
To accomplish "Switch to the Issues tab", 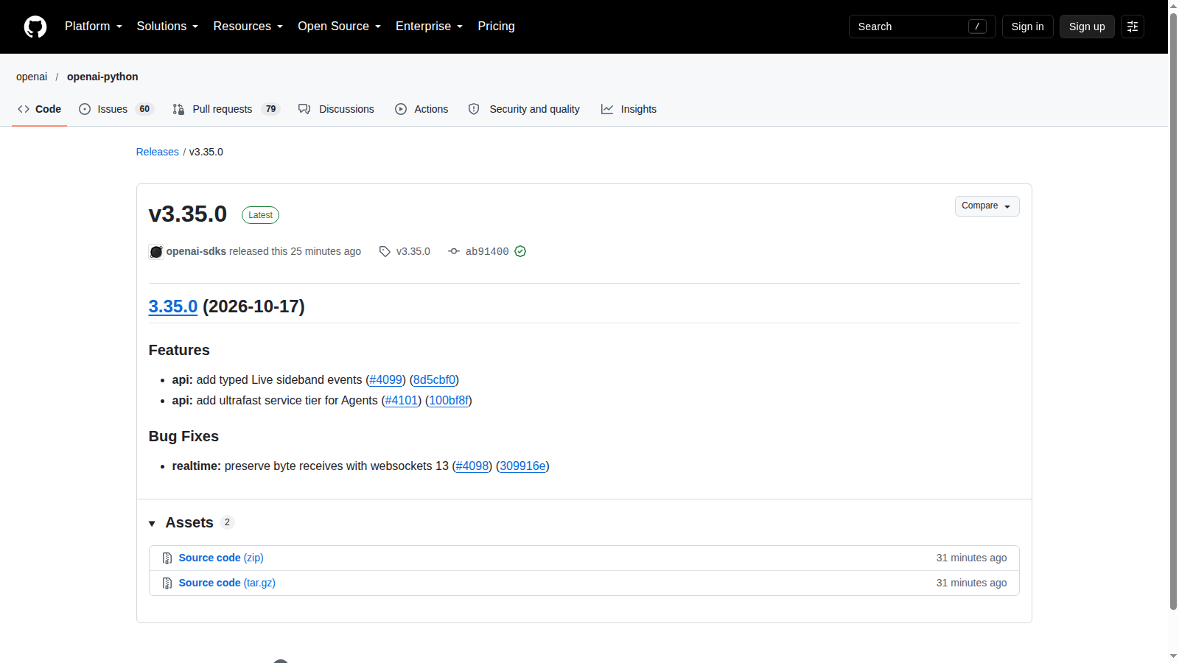I will (116, 109).
